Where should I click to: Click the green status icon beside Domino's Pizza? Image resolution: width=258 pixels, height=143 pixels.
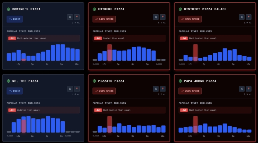8,9
